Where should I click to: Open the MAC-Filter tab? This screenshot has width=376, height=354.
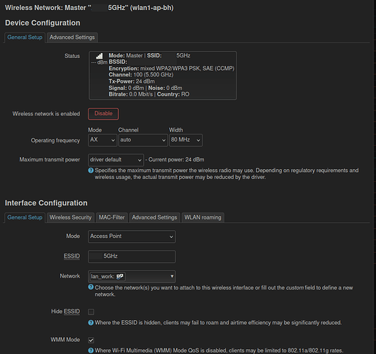[112, 217]
